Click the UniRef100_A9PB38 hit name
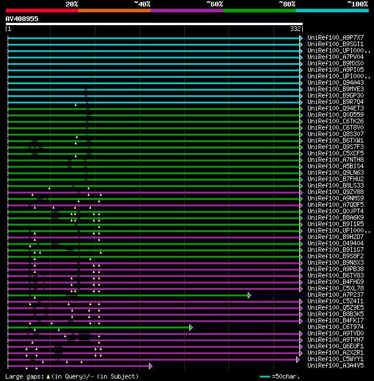This screenshot has height=381, width=374. [335, 269]
